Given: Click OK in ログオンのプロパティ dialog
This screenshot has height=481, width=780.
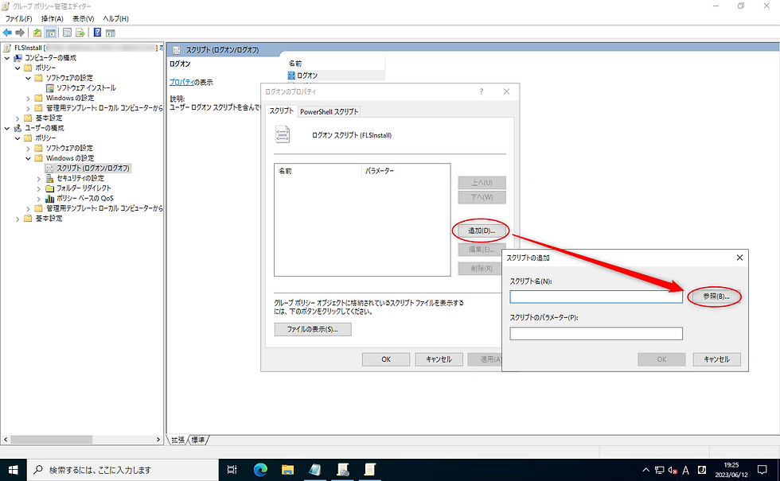Looking at the screenshot, I should click(386, 359).
